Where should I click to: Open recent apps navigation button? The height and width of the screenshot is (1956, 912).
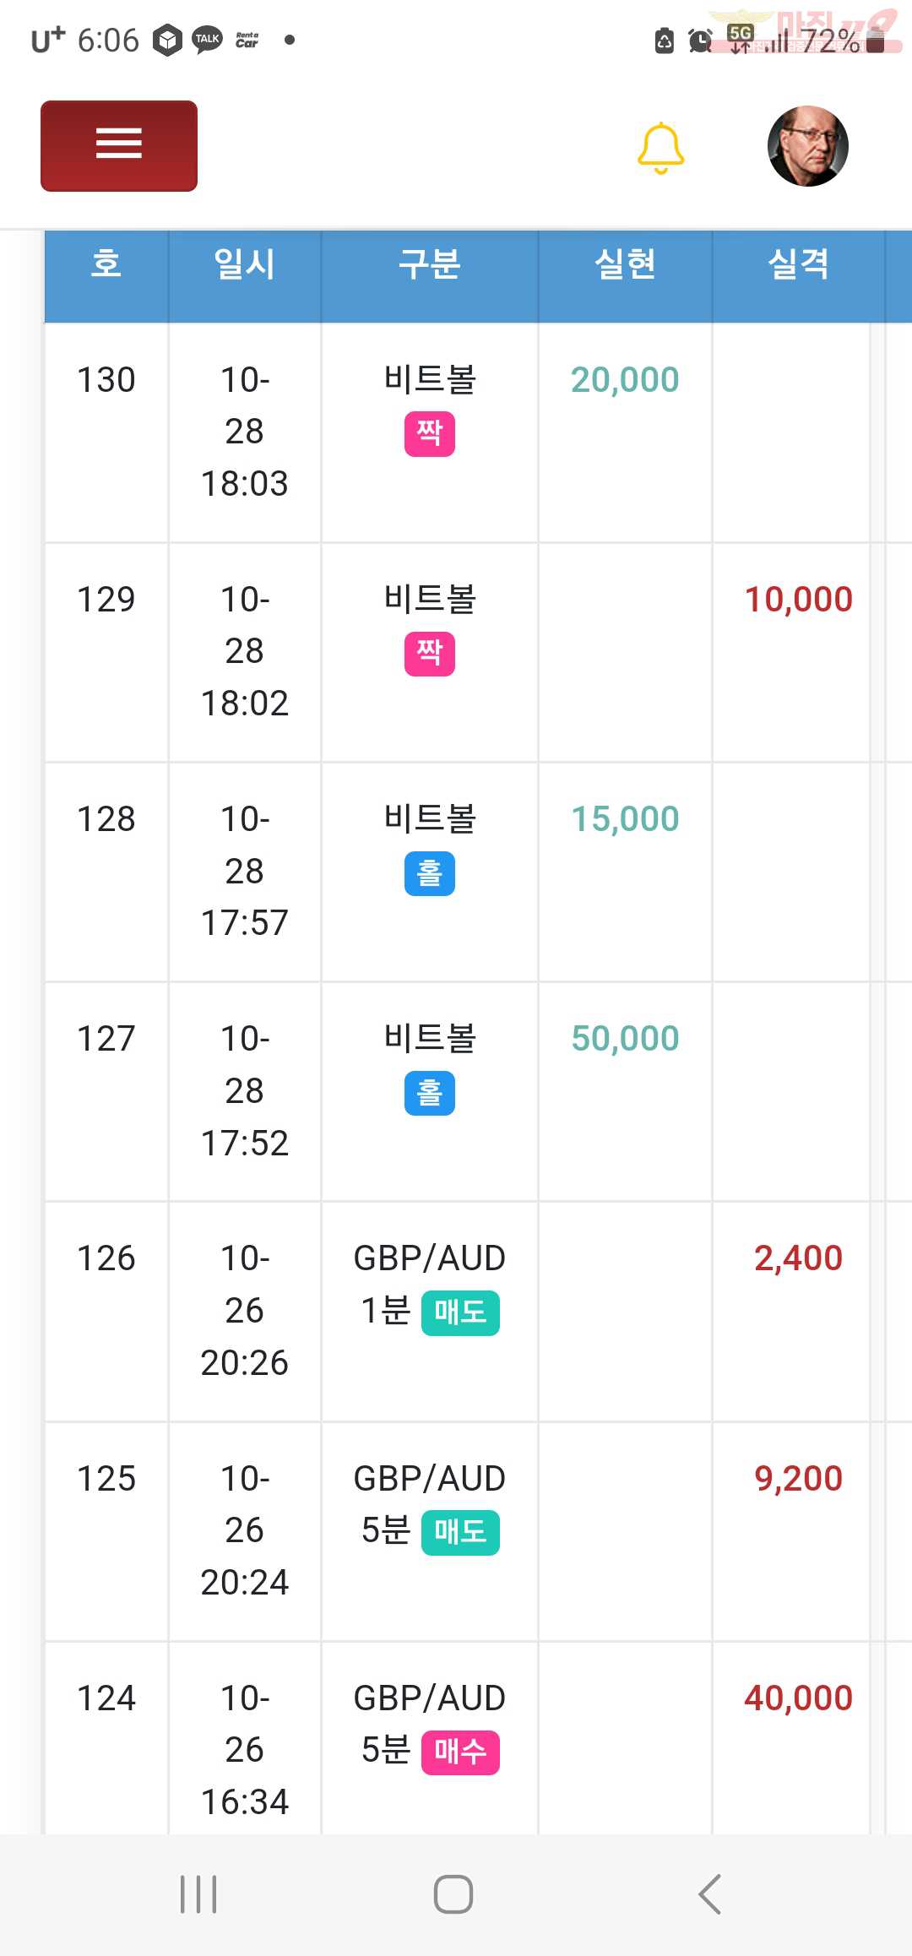[198, 1894]
